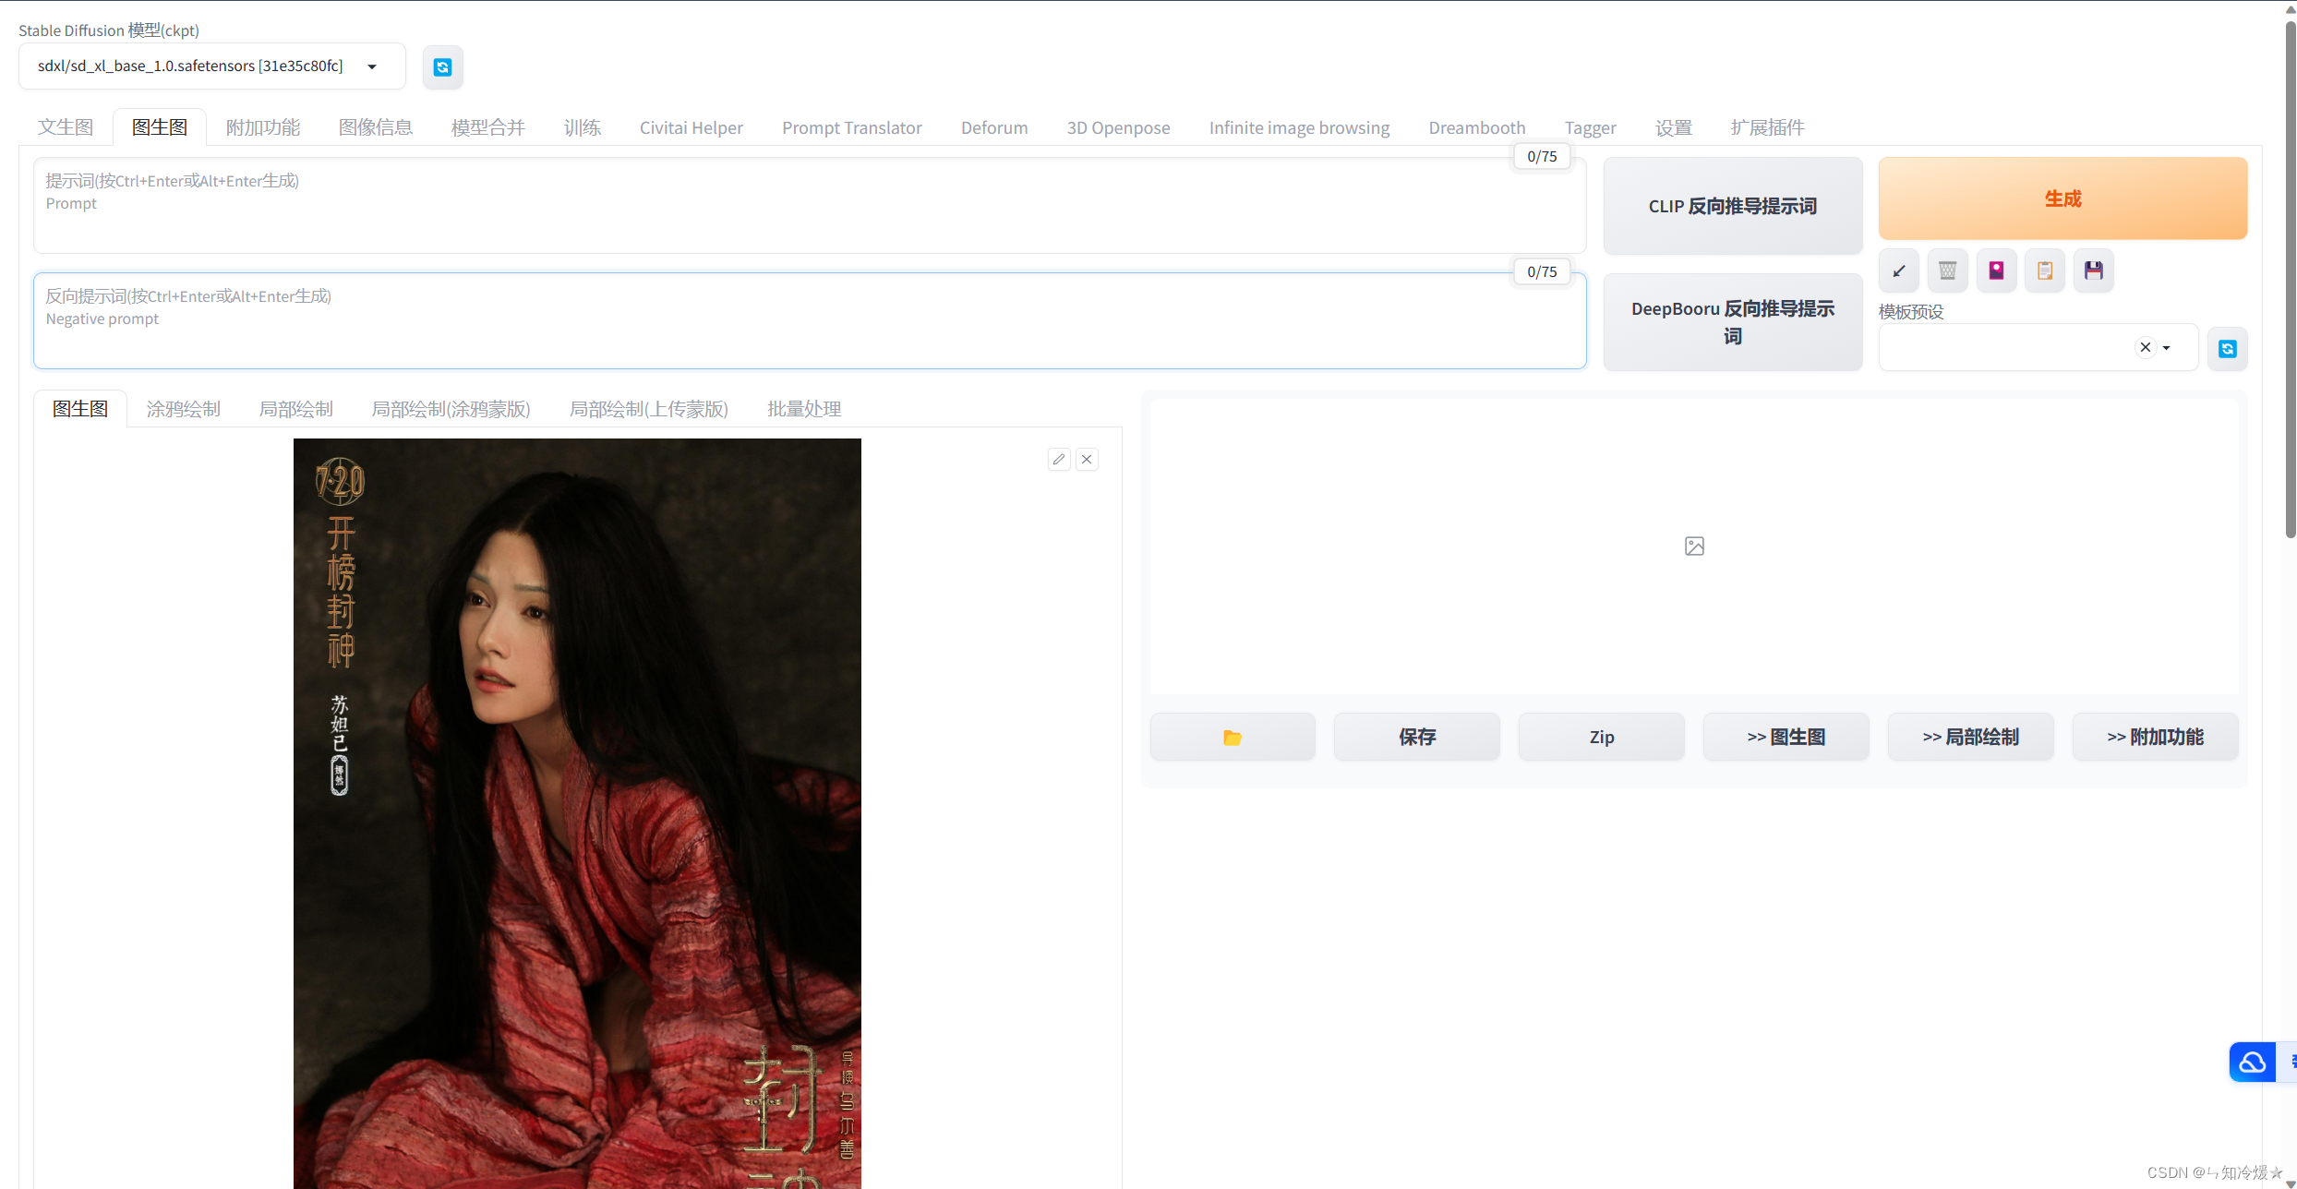Click the pencil edit icon on uploaded image
Screen dimensions: 2297x1189
(1059, 459)
